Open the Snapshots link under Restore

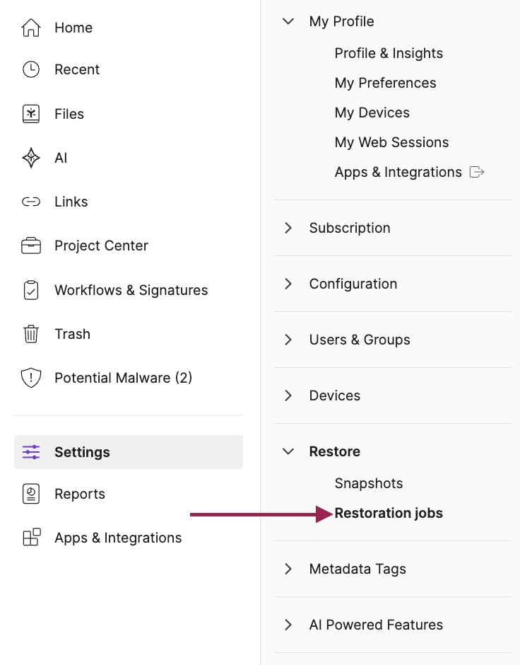[369, 483]
